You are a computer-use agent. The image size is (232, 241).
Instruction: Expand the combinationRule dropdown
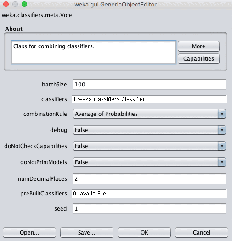pos(149,114)
